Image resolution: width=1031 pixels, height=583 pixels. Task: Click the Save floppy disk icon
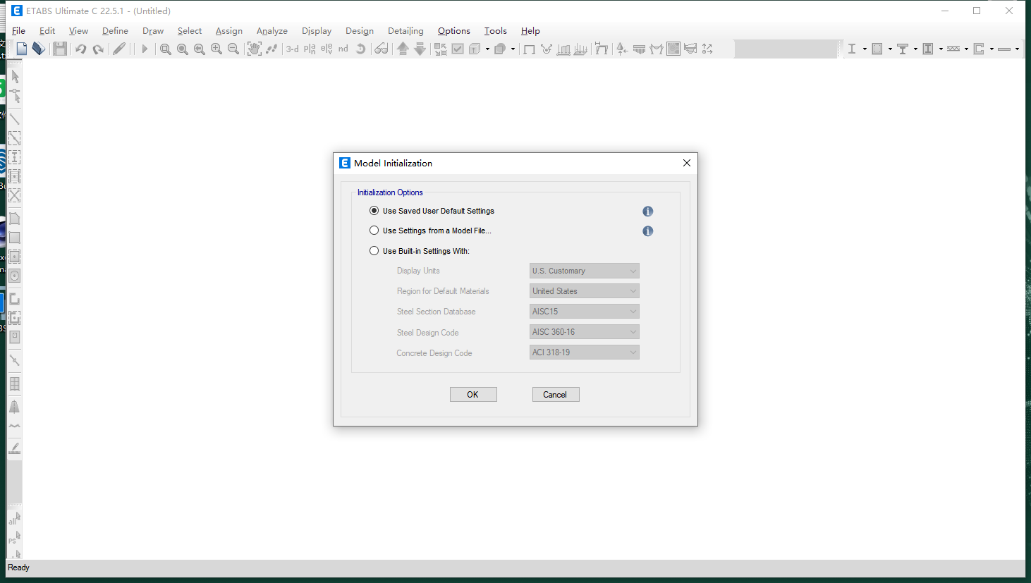point(60,49)
